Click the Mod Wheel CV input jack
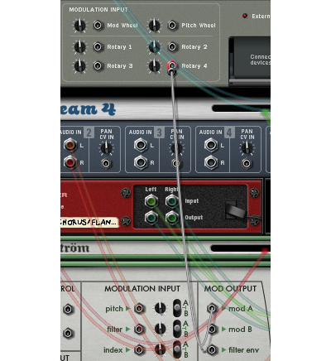This screenshot has width=331, height=361. (x=98, y=26)
